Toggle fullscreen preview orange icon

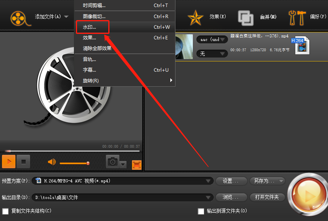pos(137,165)
